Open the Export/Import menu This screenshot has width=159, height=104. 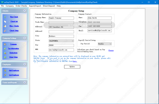point(35,6)
